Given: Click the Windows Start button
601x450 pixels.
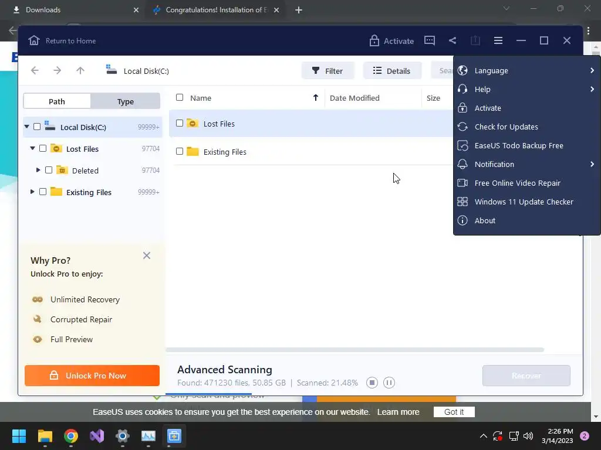Looking at the screenshot, I should pyautogui.click(x=19, y=436).
